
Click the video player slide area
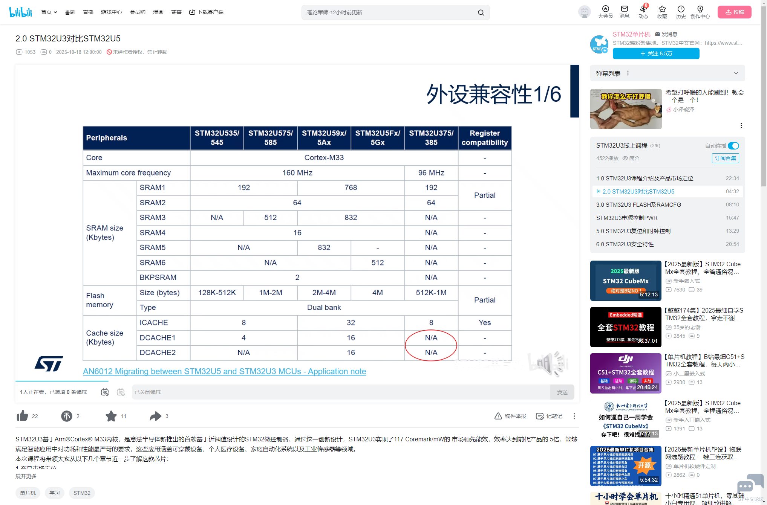[297, 222]
